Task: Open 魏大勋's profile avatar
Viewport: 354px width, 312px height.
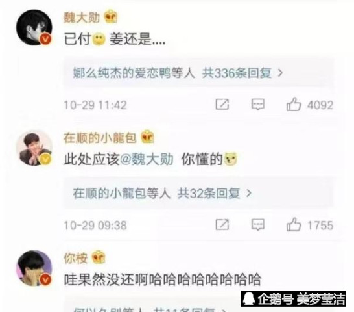Action: 34,27
